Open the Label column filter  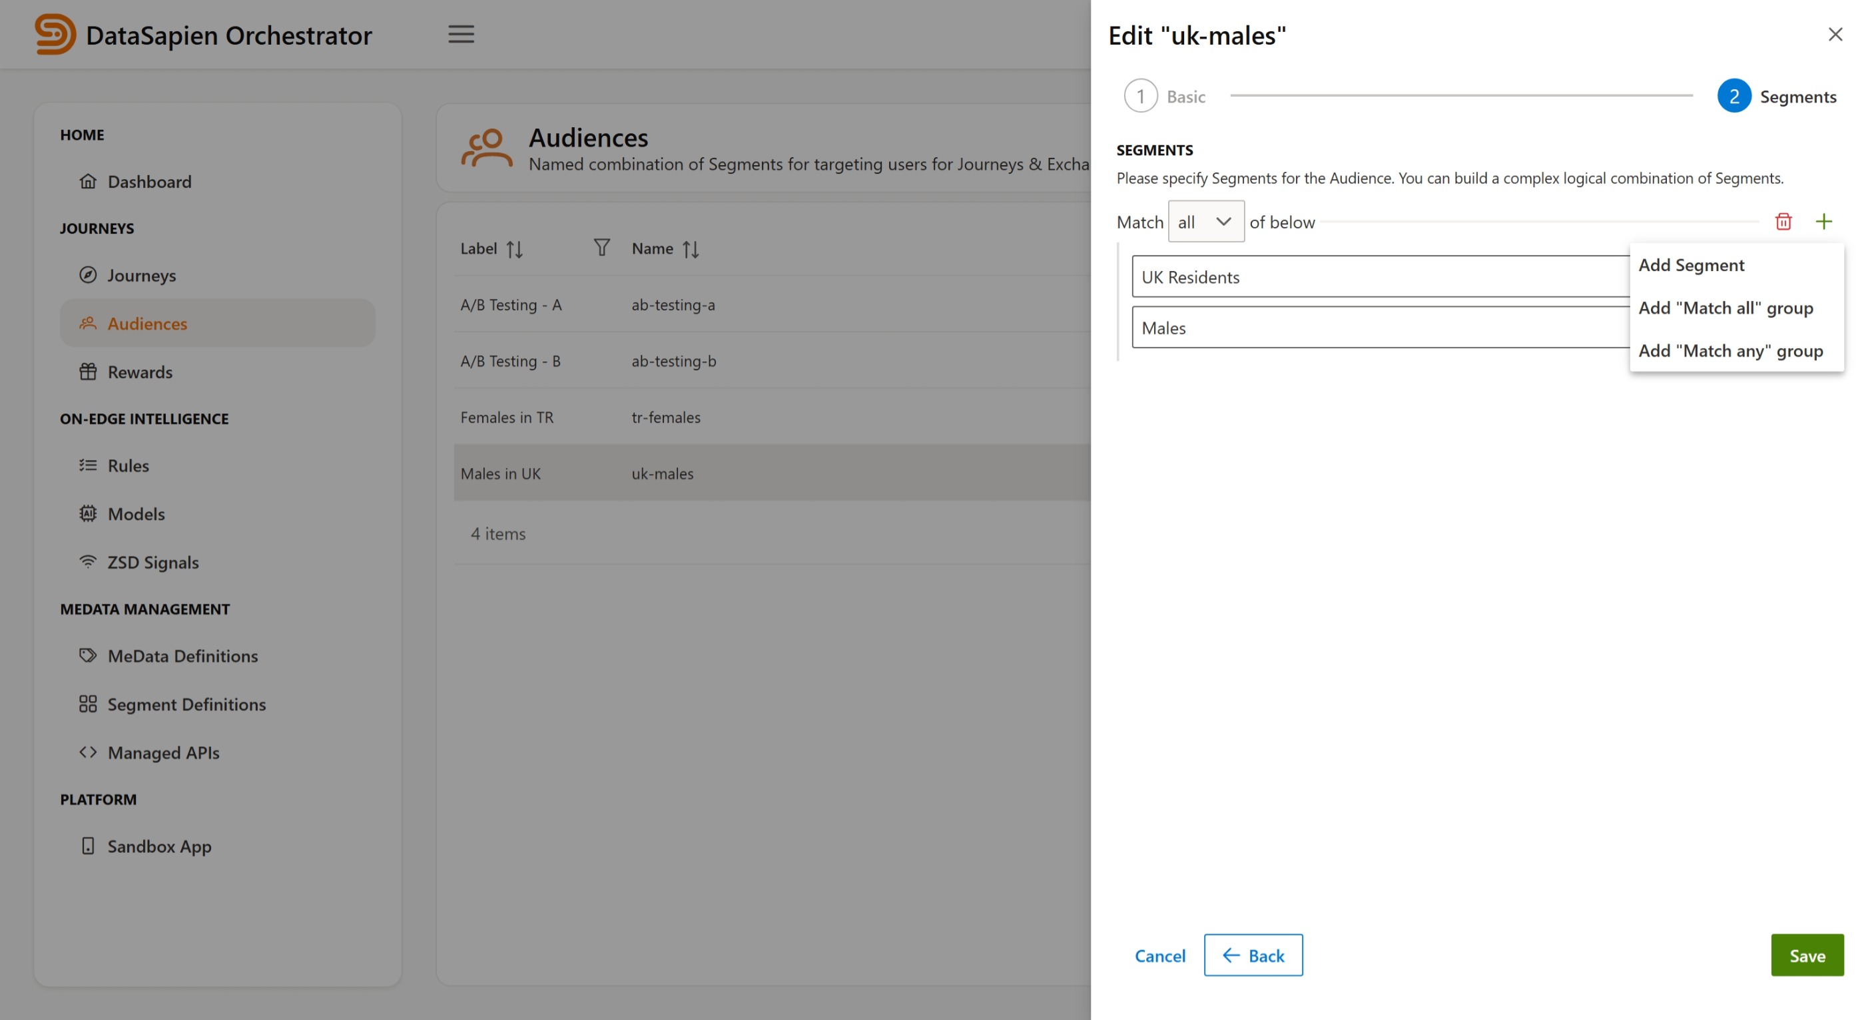click(x=601, y=248)
